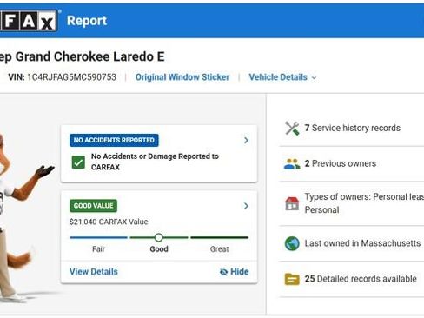
Task: Click the house types of owners icon
Action: pyautogui.click(x=292, y=203)
